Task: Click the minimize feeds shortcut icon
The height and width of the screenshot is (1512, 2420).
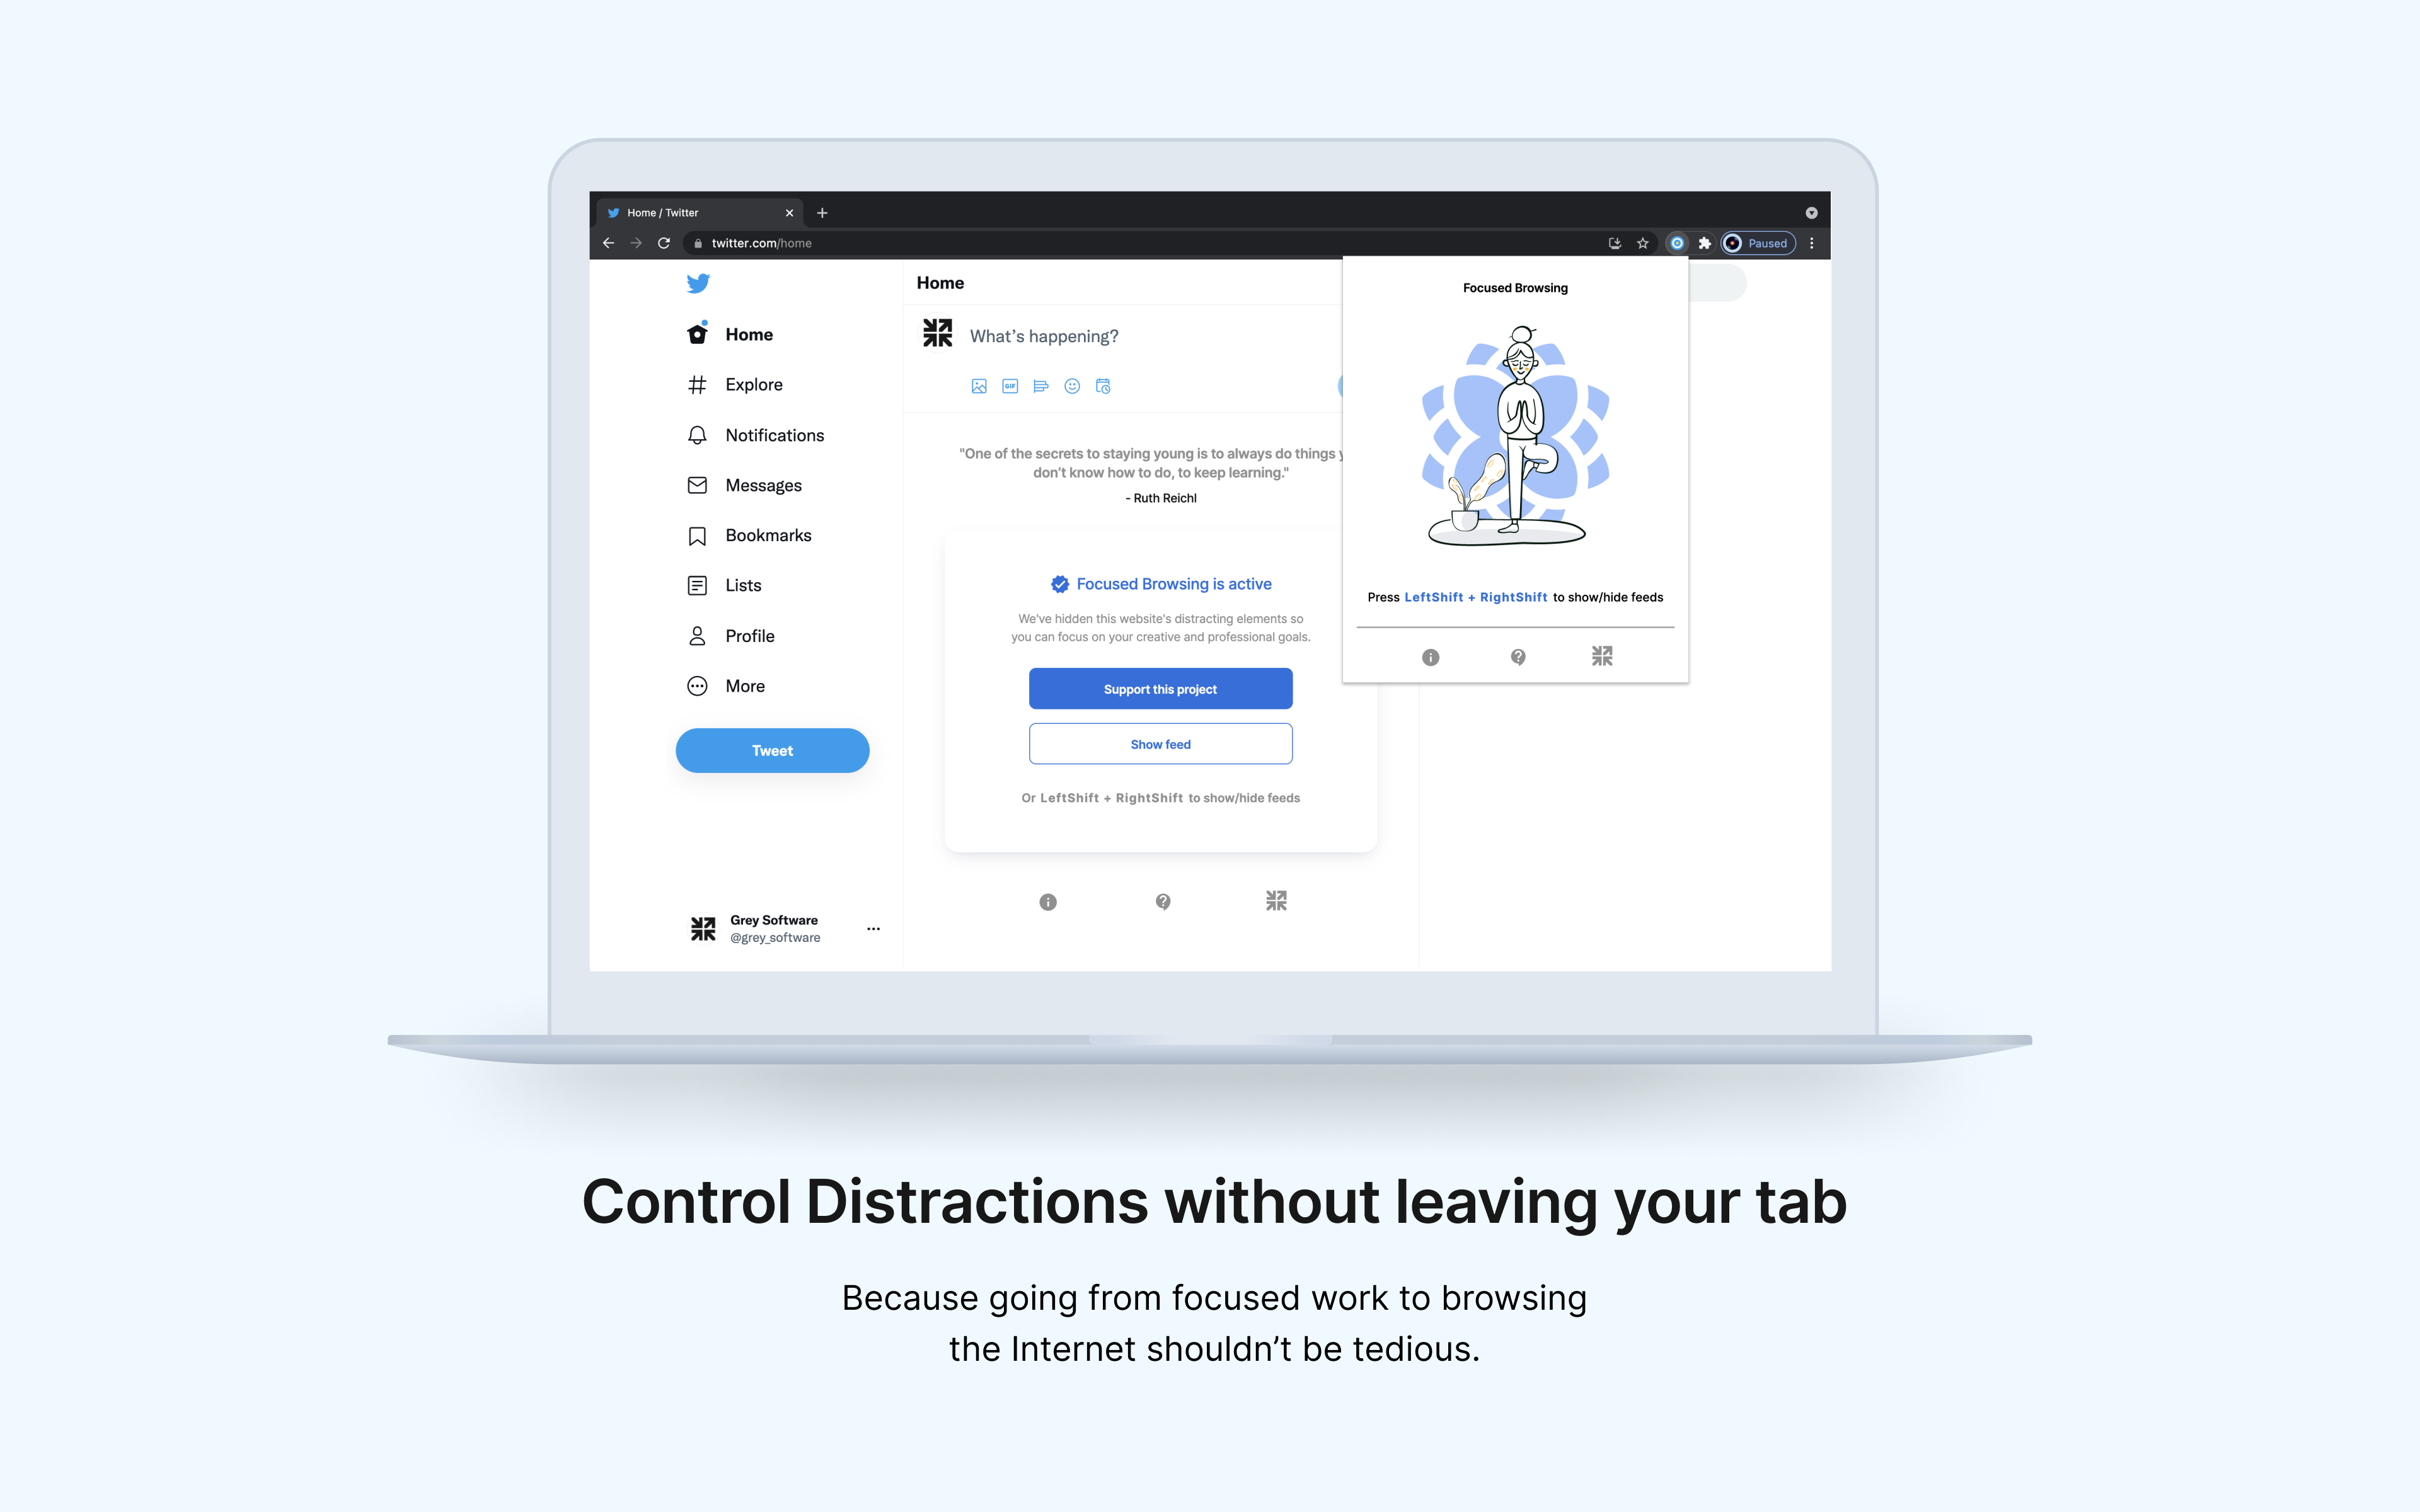Action: (1277, 900)
